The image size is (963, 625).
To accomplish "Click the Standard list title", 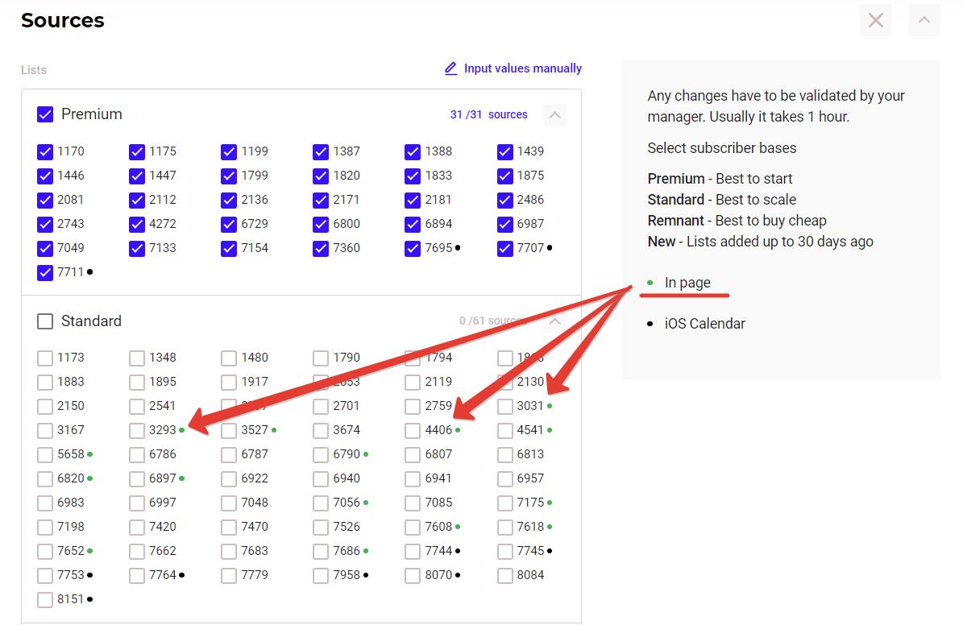I will tap(92, 321).
